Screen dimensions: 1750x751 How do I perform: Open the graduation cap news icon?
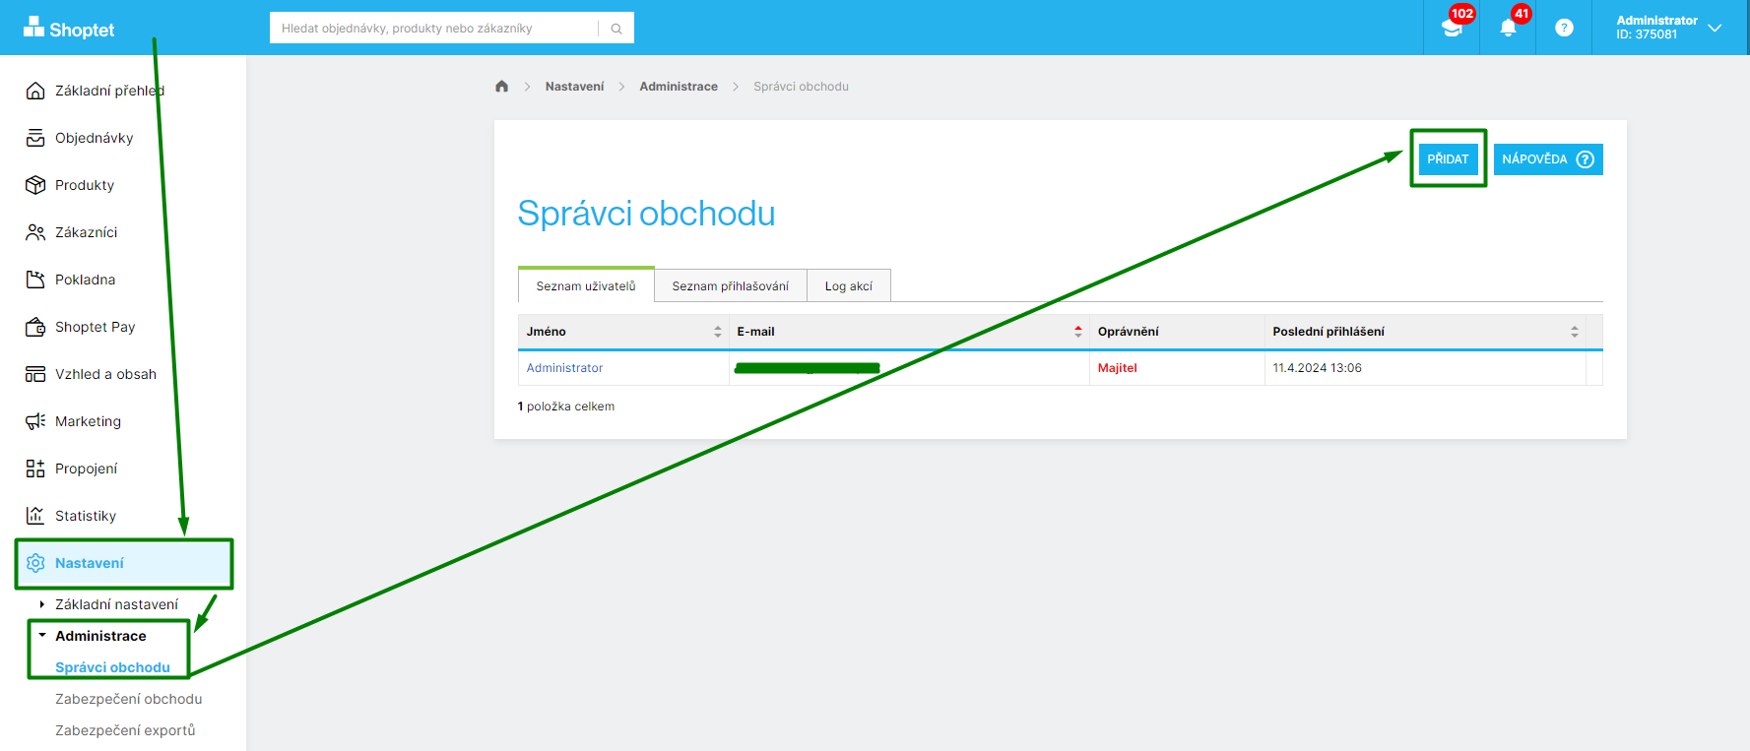coord(1452,28)
